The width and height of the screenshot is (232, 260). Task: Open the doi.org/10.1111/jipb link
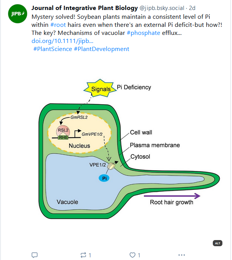[62, 41]
